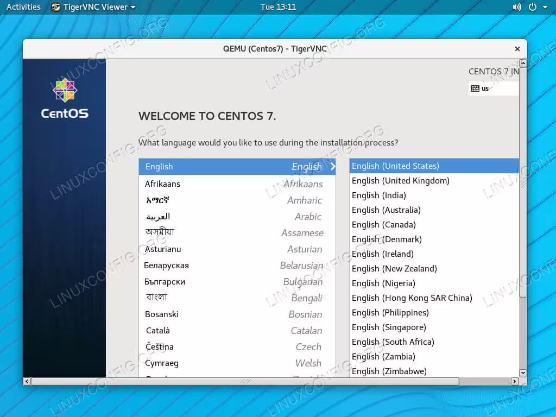
Task: Click the horizontal scrollbar thumb
Action: click(x=245, y=382)
